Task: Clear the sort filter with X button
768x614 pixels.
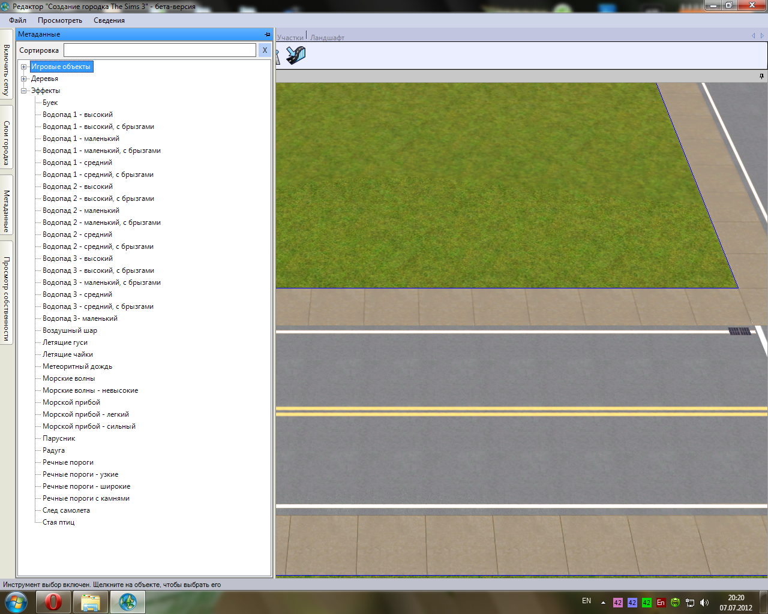Action: coord(265,50)
